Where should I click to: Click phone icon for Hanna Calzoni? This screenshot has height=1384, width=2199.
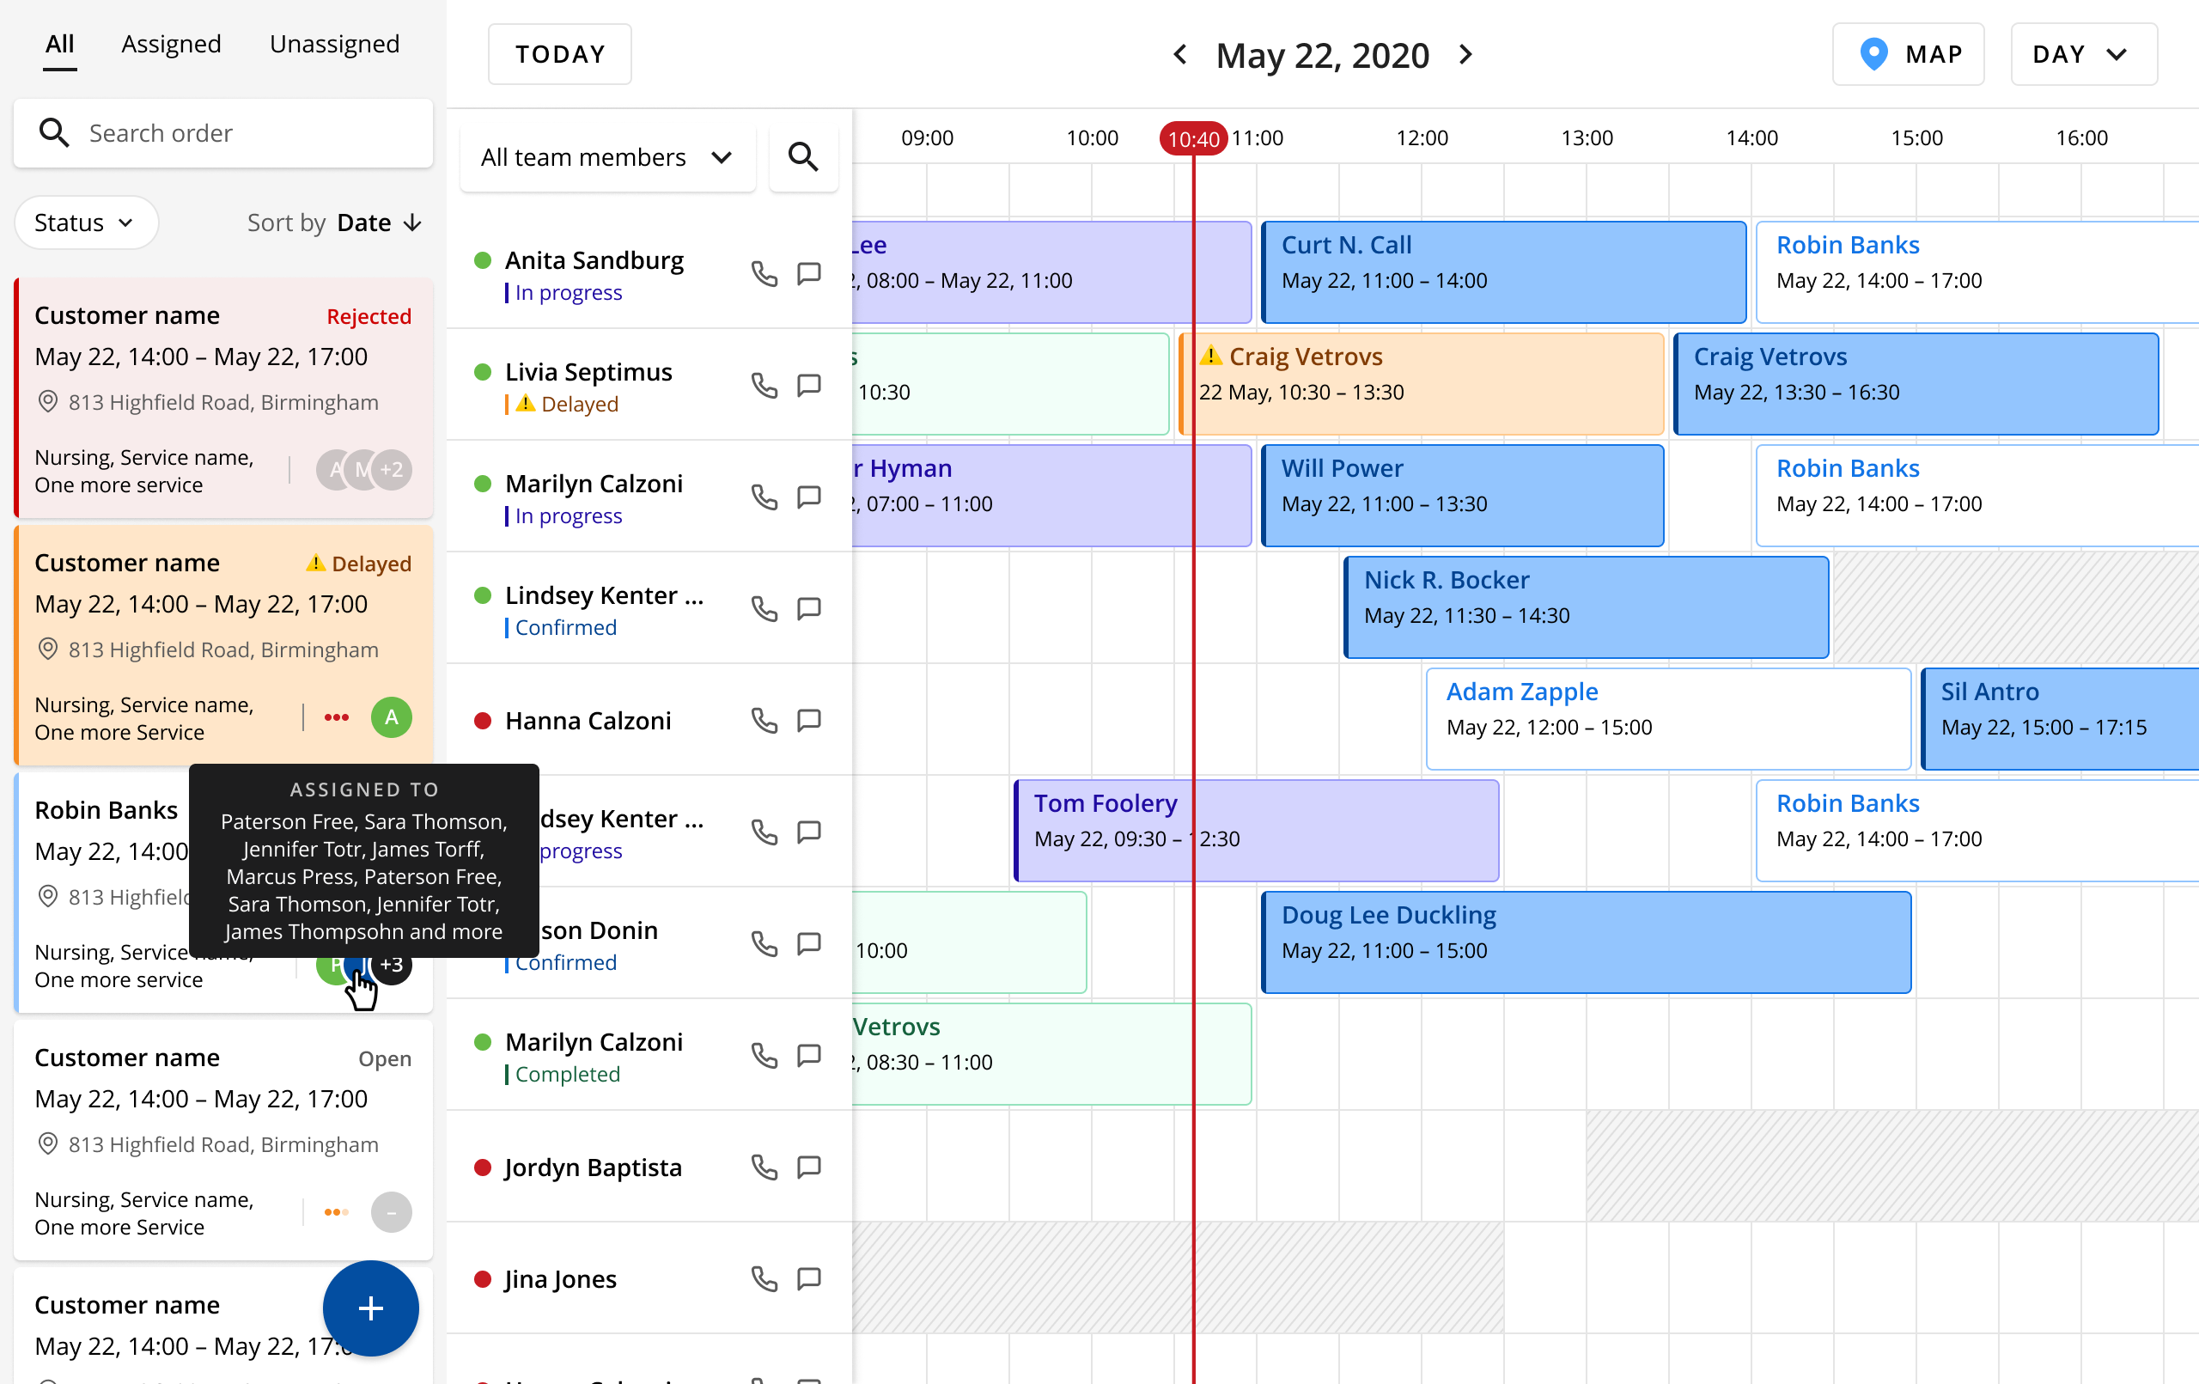point(764,721)
